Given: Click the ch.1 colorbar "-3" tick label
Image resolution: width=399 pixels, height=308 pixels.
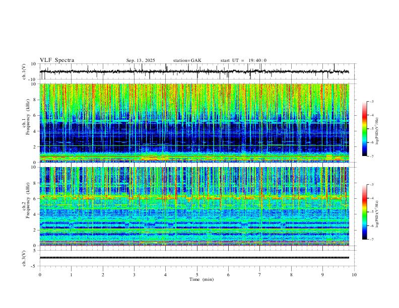Looking at the screenshot, I should point(372,101).
